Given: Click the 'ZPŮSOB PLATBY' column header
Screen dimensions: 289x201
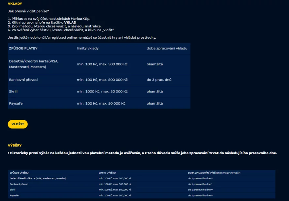Looking at the screenshot, I should click(x=23, y=49).
